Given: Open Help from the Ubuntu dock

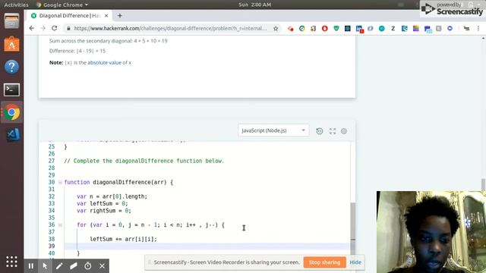Looking at the screenshot, I should point(12,67).
